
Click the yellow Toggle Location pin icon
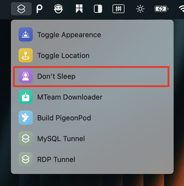tap(26, 55)
